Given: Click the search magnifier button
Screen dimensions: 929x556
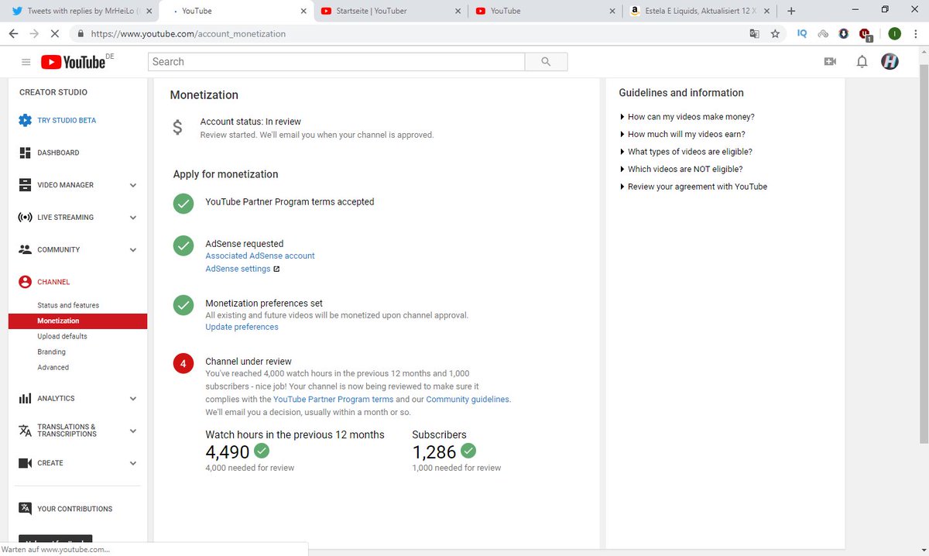Looking at the screenshot, I should (x=546, y=62).
